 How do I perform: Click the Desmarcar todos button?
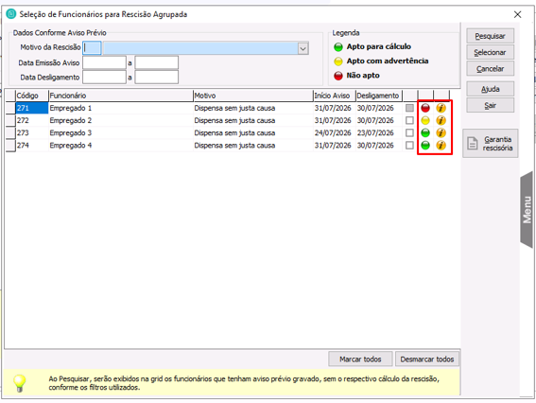point(427,359)
